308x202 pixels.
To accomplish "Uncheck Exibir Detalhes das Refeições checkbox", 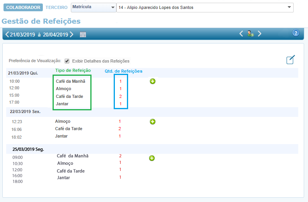I will [x=67, y=61].
